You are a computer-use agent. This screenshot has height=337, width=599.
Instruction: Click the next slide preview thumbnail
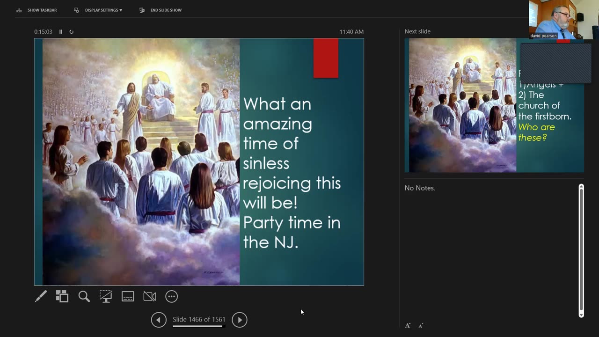pos(494,105)
